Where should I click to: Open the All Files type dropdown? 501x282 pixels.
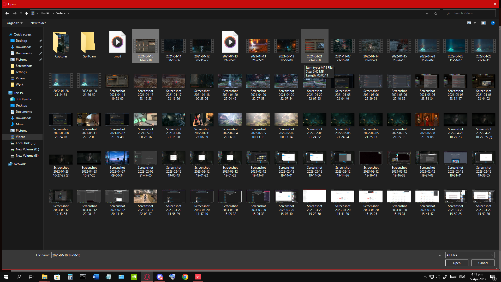(470, 255)
